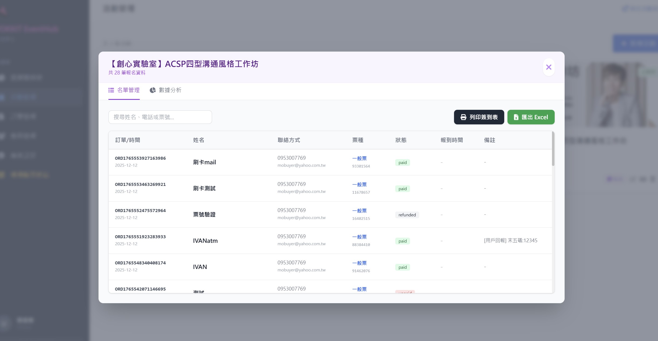Click the Excel file icon on the 匯出 Excel button
Viewport: 658px width, 341px height.
pos(516,117)
